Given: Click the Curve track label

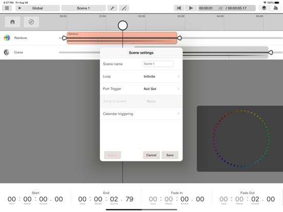Looking at the screenshot, I should (x=18, y=52).
